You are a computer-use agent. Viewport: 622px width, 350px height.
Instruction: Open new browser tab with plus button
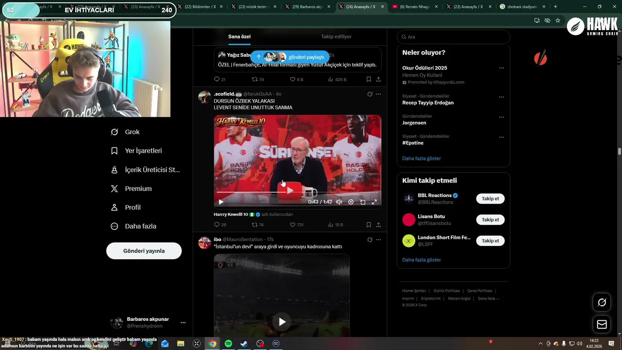click(555, 7)
